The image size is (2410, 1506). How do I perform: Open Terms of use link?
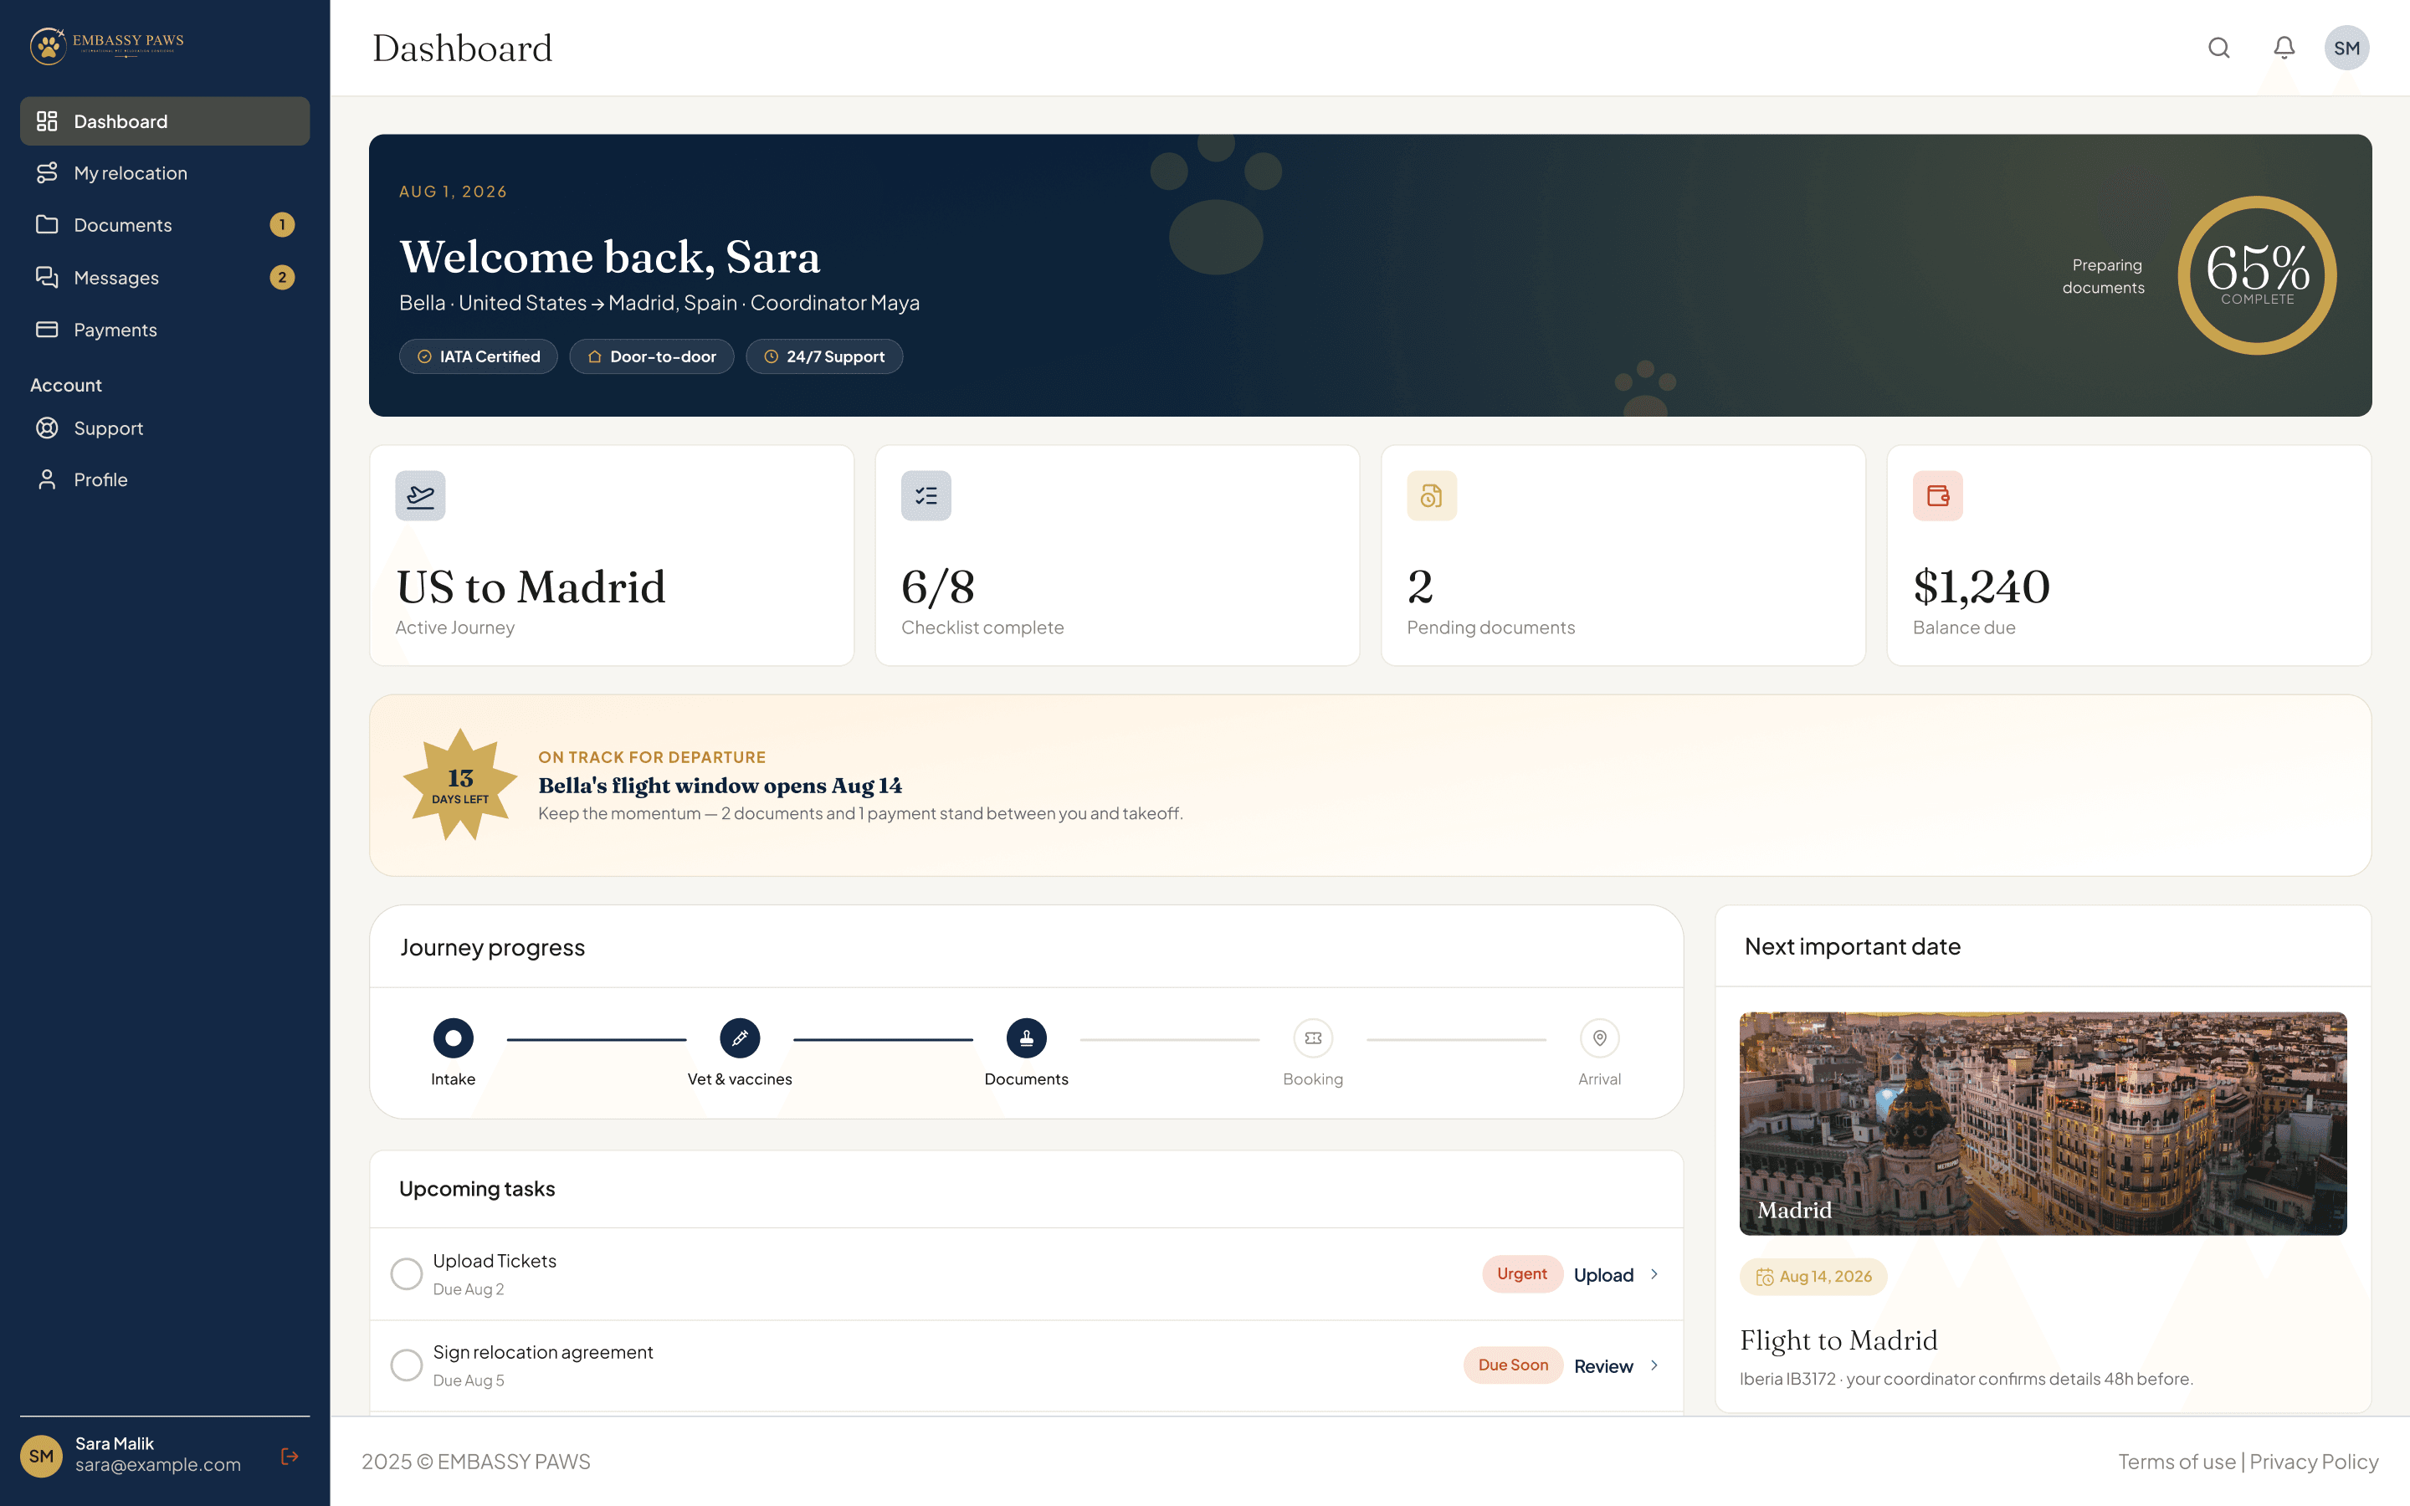click(x=2176, y=1461)
